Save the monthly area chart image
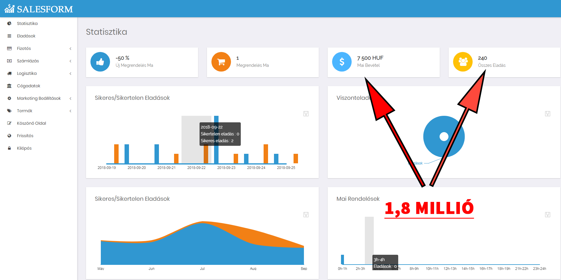The image size is (561, 280). [x=306, y=215]
